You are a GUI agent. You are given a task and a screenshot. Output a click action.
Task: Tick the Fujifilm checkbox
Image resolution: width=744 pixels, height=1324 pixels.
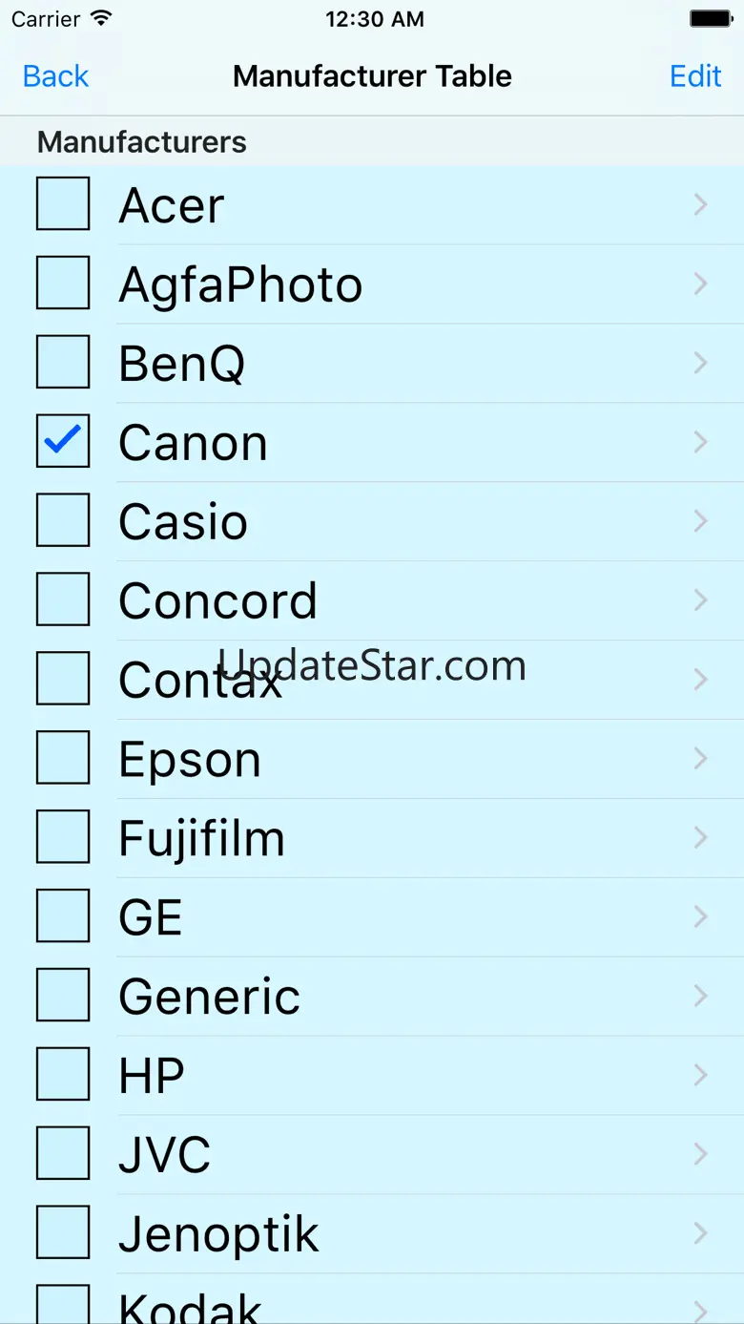63,837
